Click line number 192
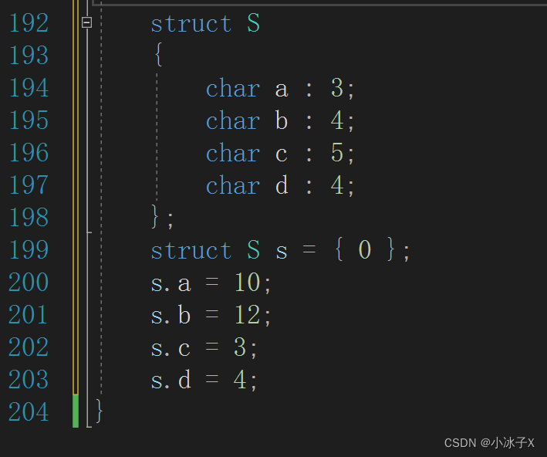 (29, 23)
